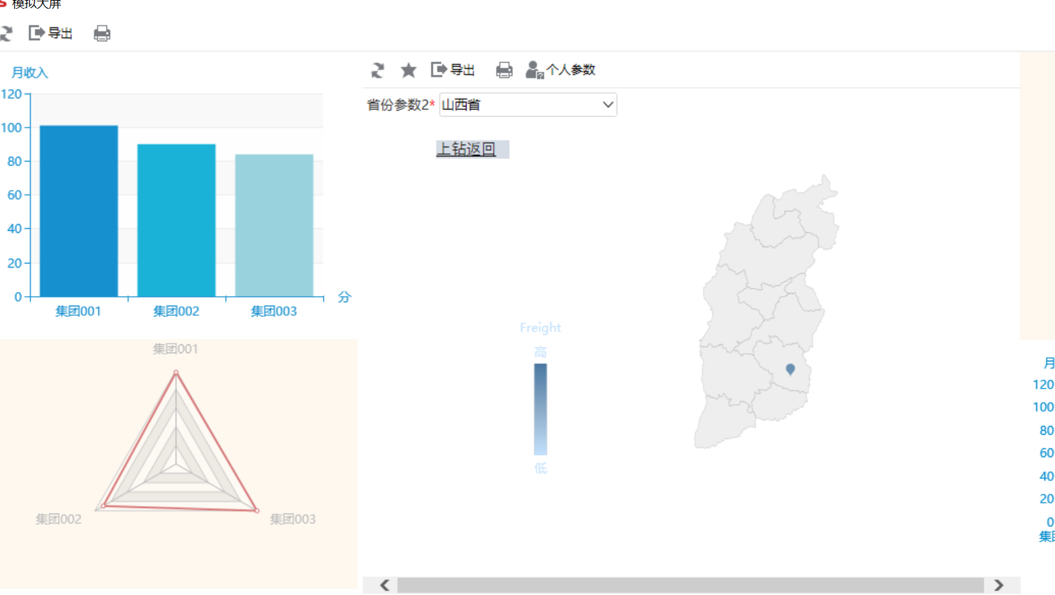Click the map location marker pin
Viewport: 1055px width, 595px height.
[790, 369]
